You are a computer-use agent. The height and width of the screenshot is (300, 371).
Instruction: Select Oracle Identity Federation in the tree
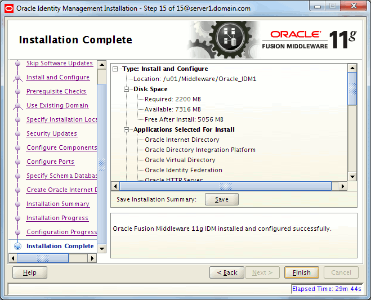tap(184, 171)
